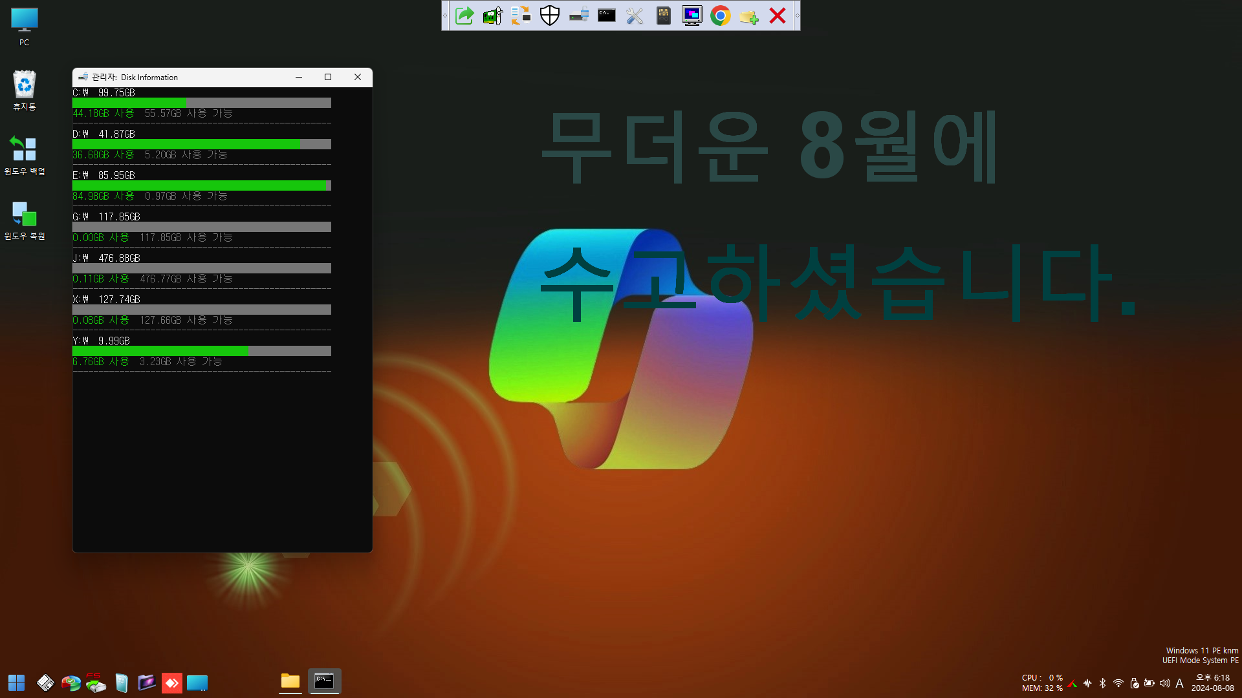Click the D:₩ 41.87GB label
The height and width of the screenshot is (698, 1242).
pyautogui.click(x=104, y=134)
